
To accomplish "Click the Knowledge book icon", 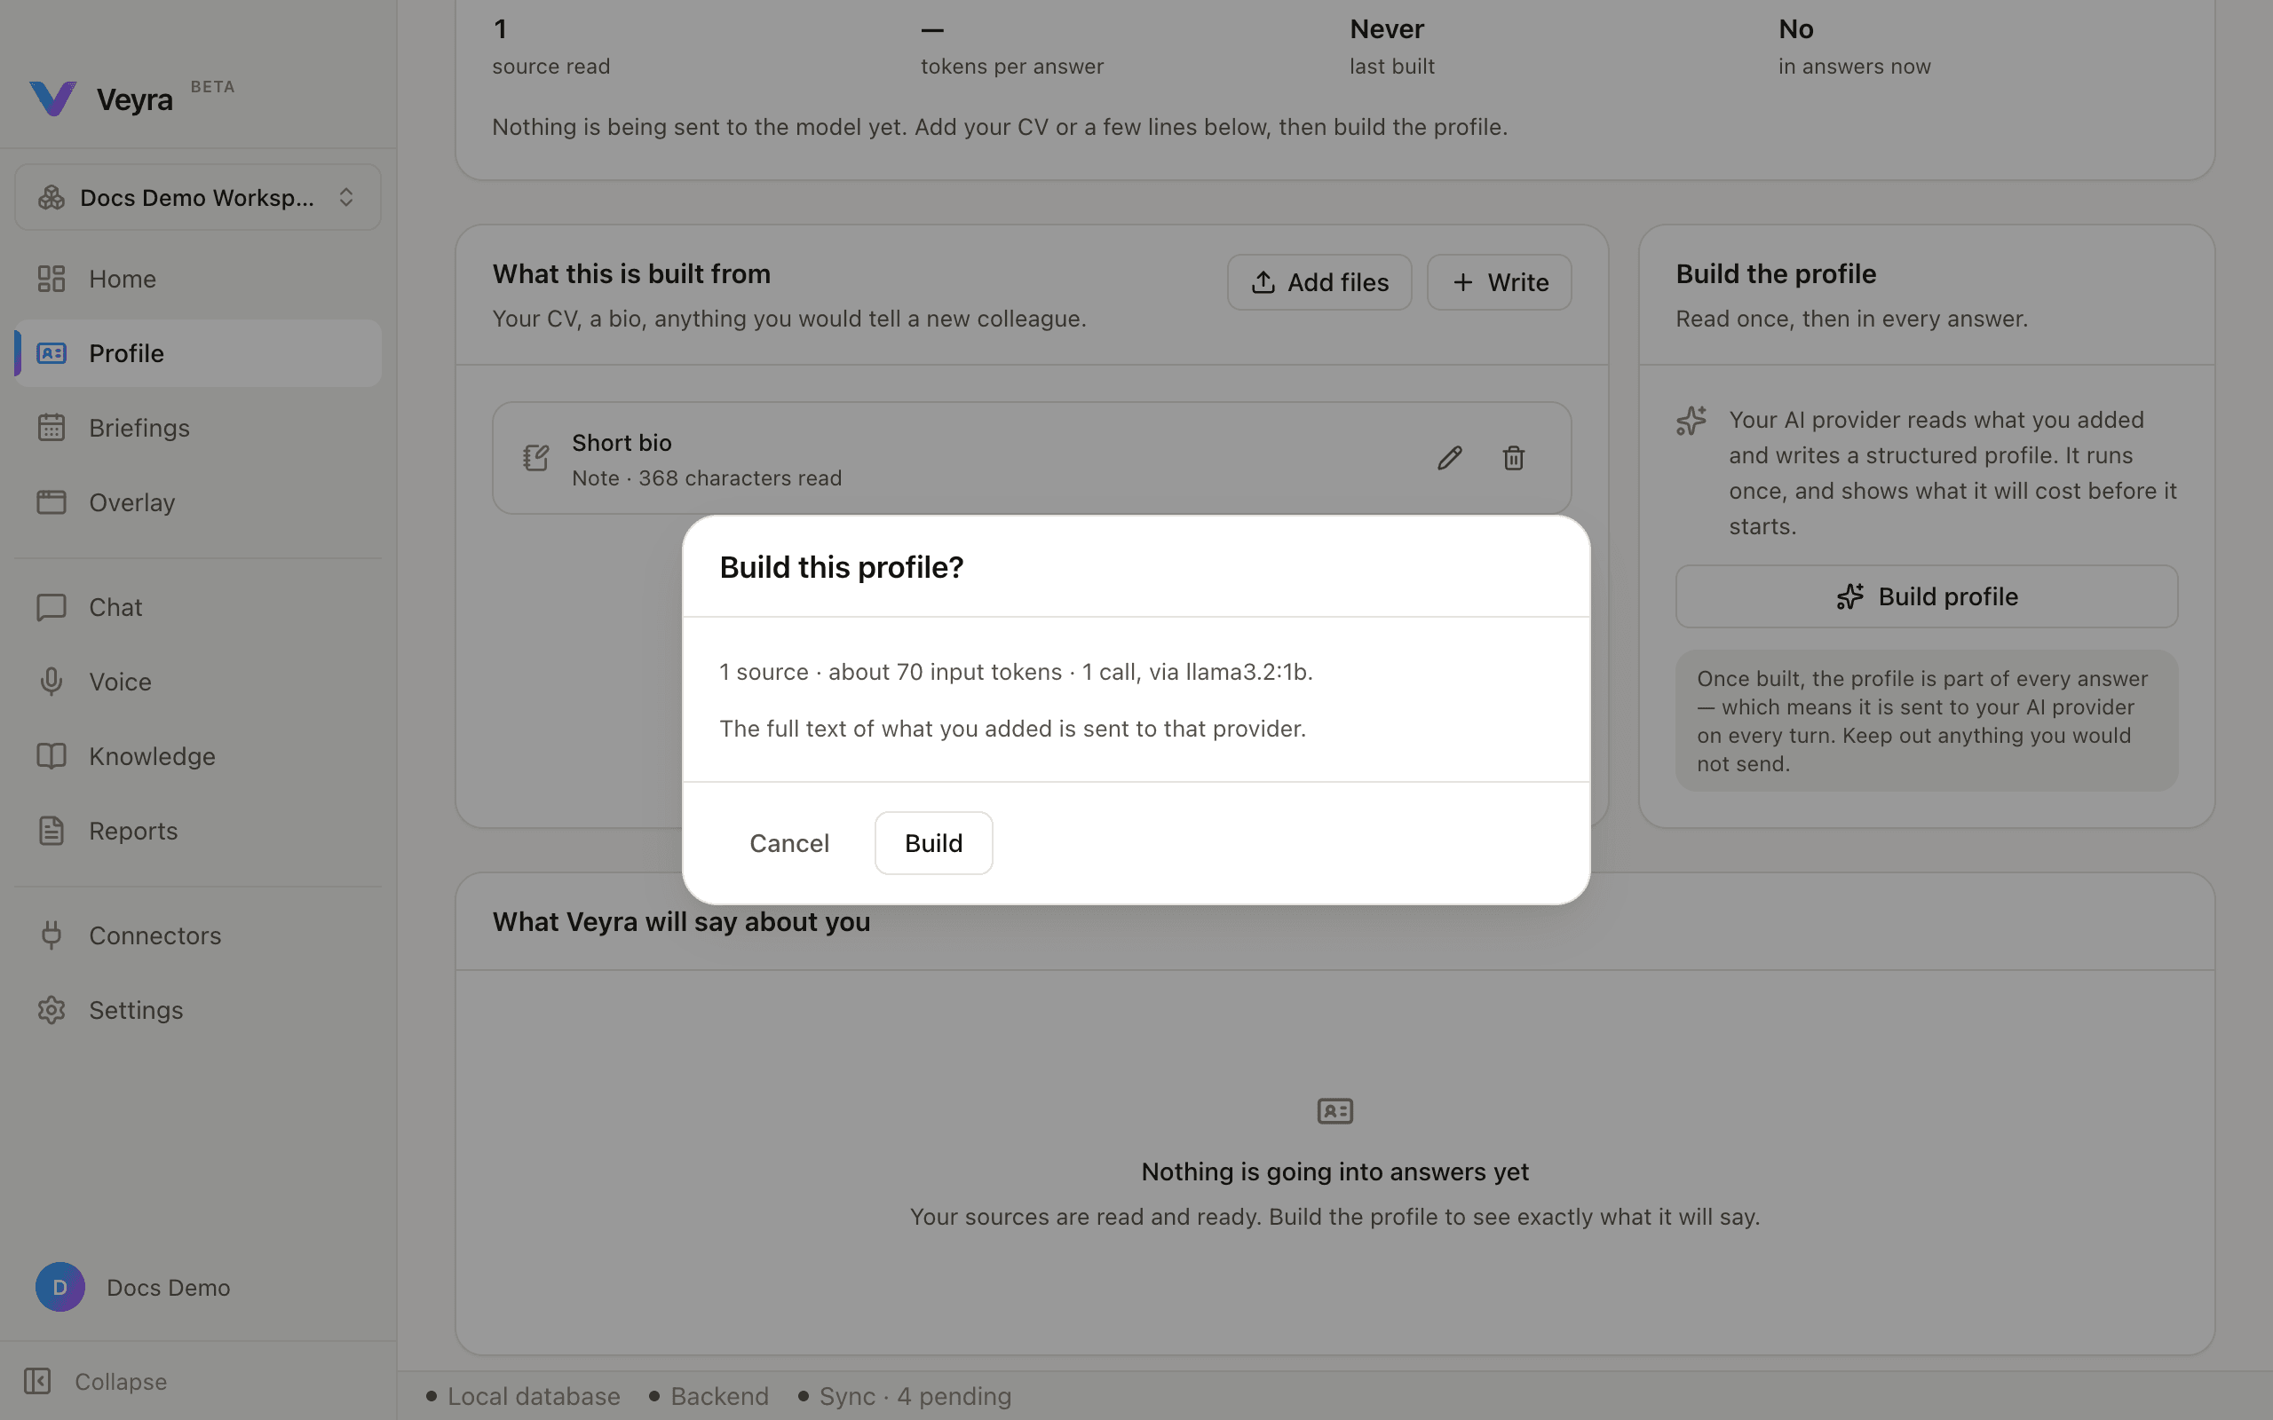I will (51, 756).
